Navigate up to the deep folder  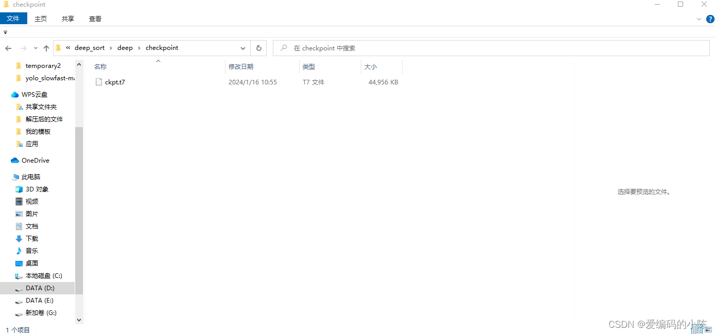point(46,48)
